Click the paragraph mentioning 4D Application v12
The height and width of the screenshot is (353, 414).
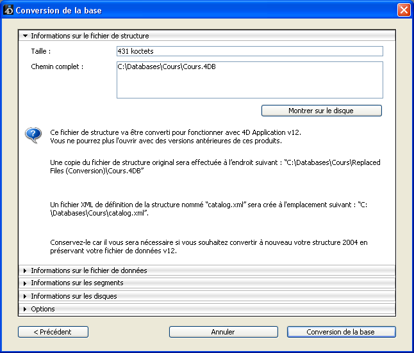click(x=176, y=136)
